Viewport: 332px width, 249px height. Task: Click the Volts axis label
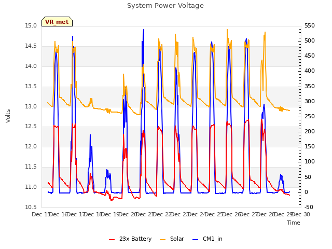tap(8, 116)
